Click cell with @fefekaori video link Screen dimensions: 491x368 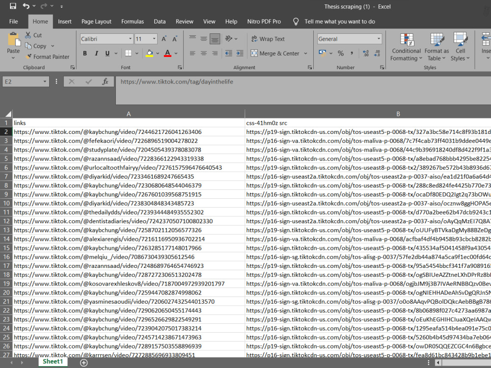[x=128, y=141]
